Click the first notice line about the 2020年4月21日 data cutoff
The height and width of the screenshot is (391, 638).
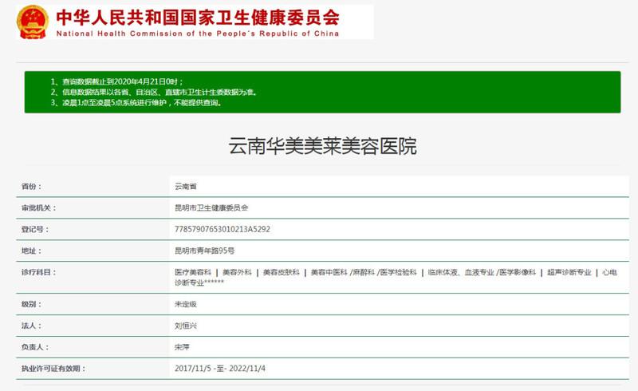pos(121,82)
